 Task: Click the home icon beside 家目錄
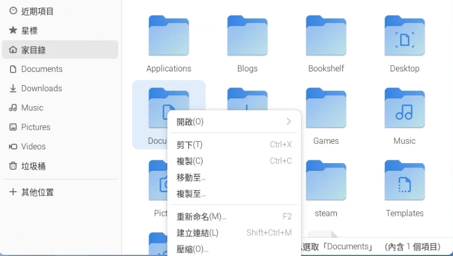coord(13,49)
